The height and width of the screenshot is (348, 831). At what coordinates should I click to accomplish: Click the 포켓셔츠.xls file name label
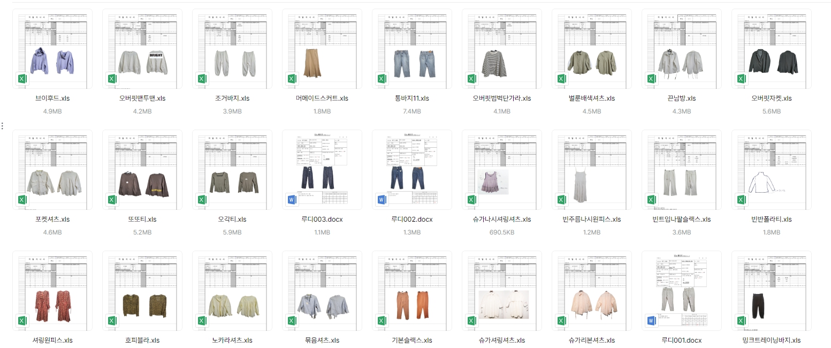click(52, 220)
